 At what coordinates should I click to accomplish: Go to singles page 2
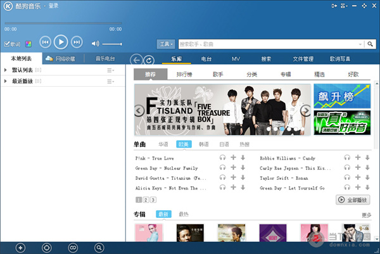pyautogui.click(x=146, y=200)
